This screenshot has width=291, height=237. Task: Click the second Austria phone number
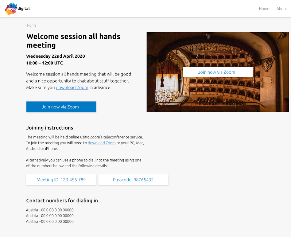click(x=50, y=216)
